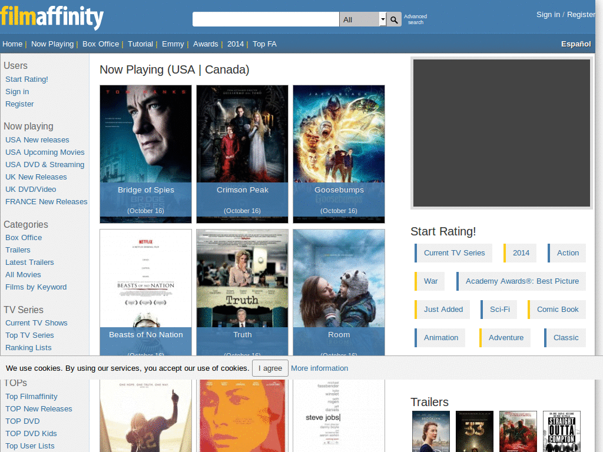
Task: Switch language to Español
Action: tap(576, 44)
